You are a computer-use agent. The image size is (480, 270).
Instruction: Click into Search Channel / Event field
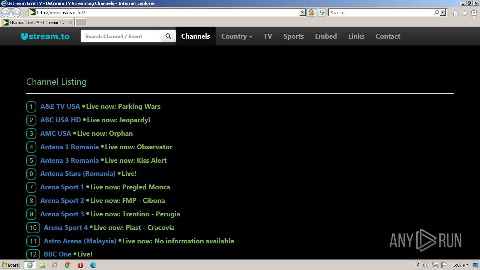pos(121,36)
